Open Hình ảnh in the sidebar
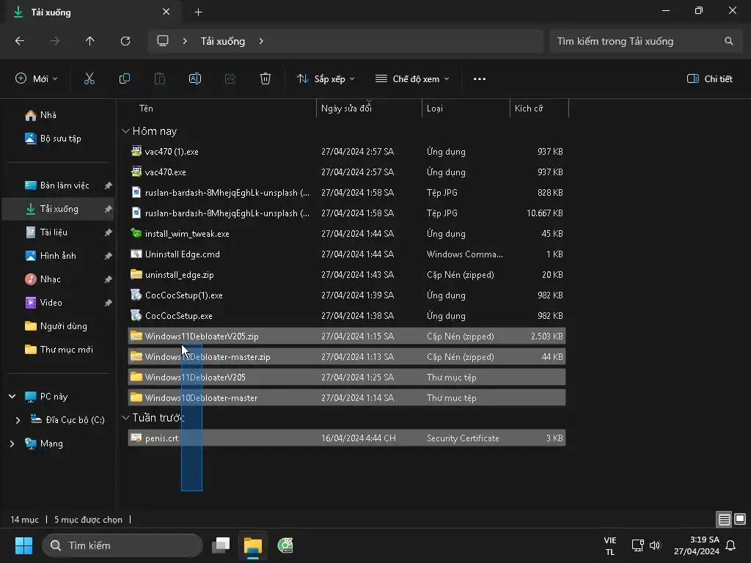This screenshot has width=751, height=563. 57,256
